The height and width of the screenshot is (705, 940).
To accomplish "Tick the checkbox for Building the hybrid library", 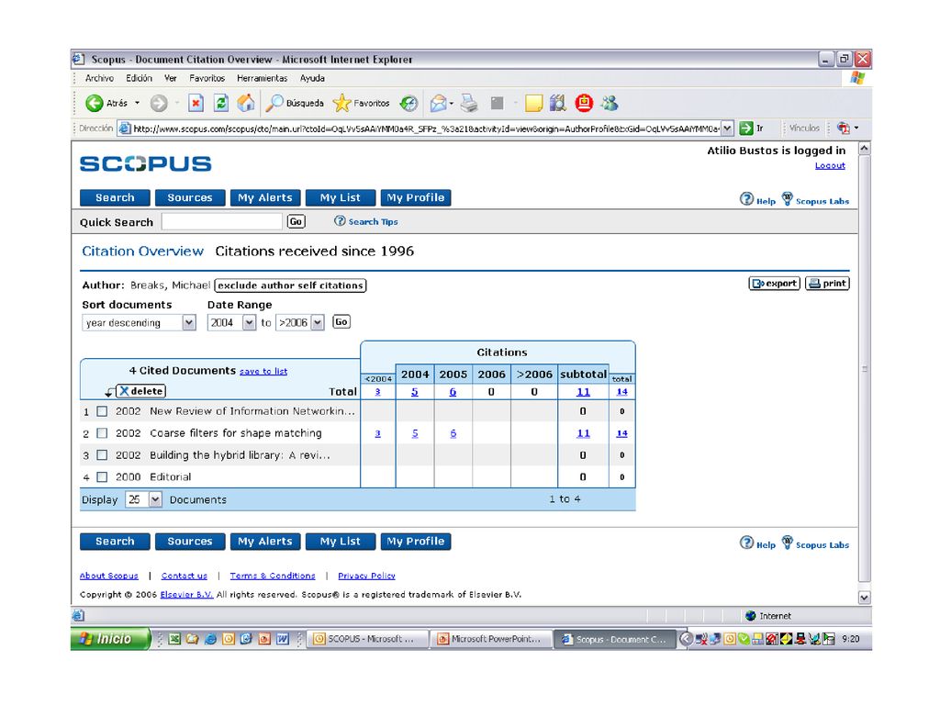I will (x=103, y=455).
